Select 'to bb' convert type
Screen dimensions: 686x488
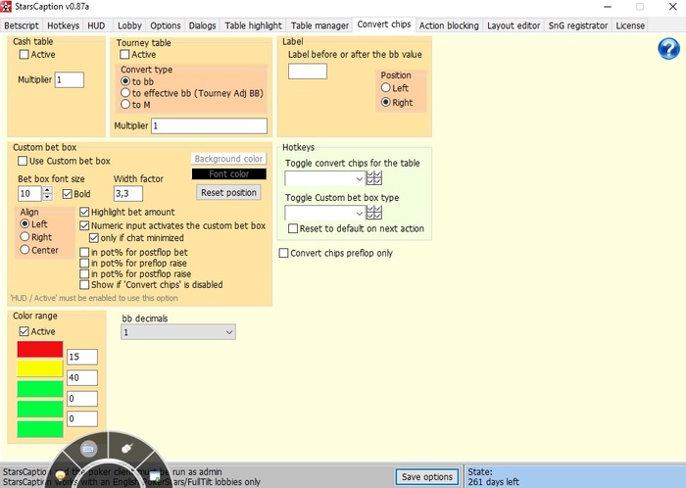pos(125,81)
